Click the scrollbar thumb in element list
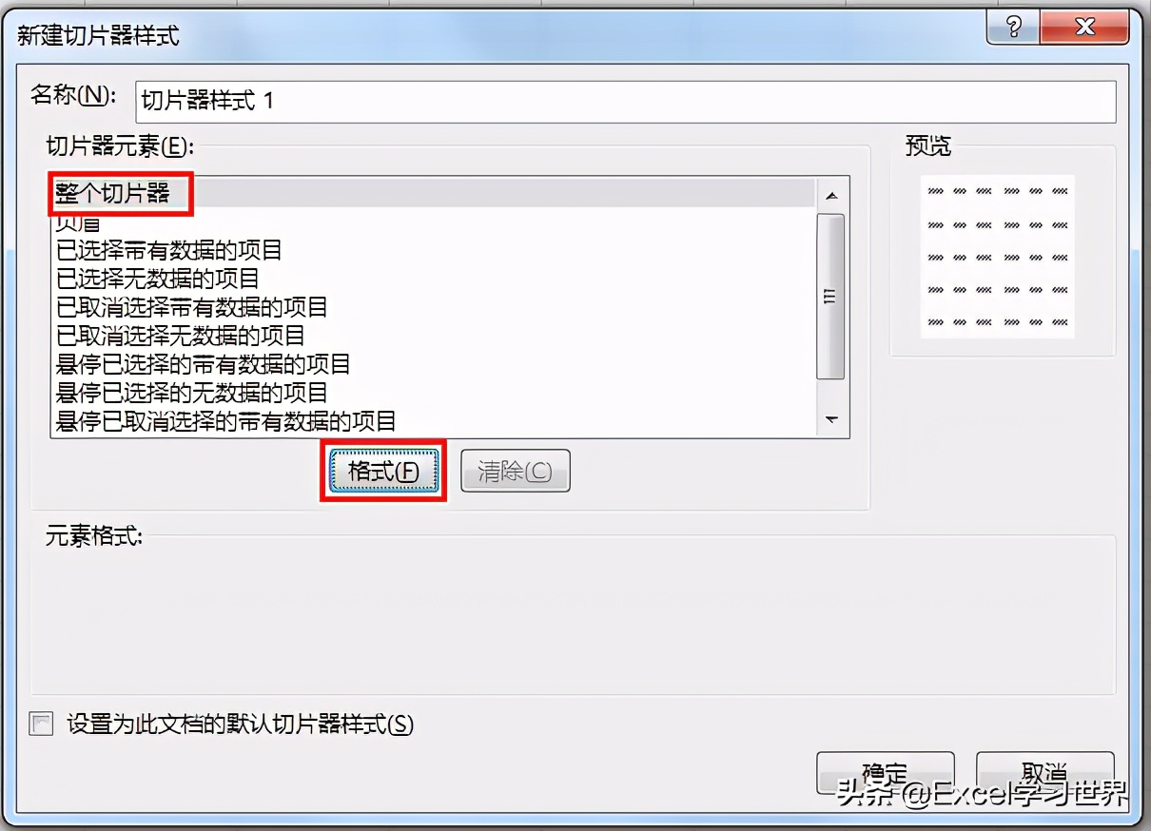 pos(831,297)
